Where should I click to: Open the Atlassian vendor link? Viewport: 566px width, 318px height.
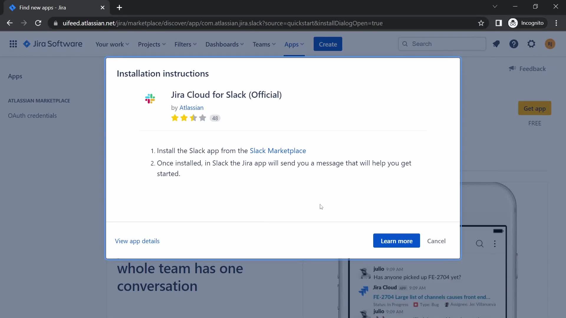pyautogui.click(x=191, y=108)
